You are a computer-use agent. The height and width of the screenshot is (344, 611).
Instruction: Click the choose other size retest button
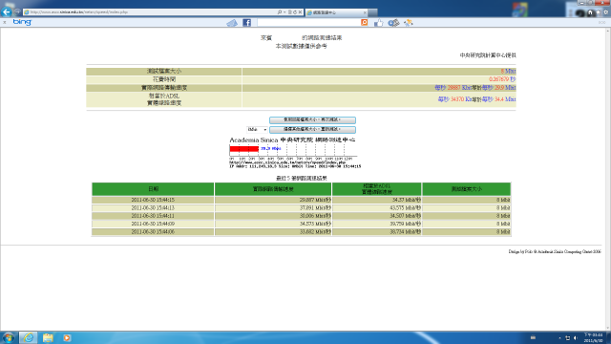click(312, 130)
